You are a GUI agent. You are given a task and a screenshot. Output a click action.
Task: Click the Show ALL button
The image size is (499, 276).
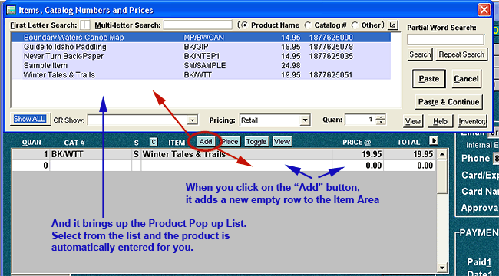coord(30,120)
